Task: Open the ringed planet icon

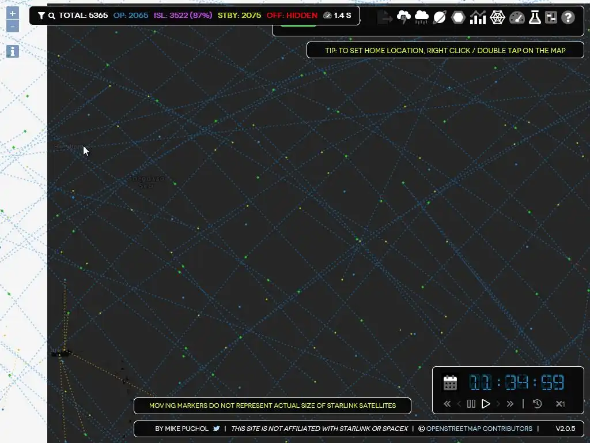Action: [440, 17]
